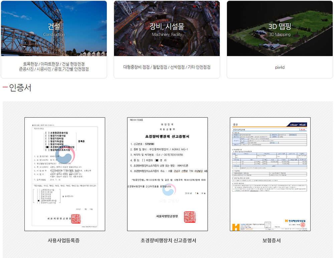Image resolution: width=334 pixels, height=258 pixels.
Task: Open the 3D 맵핑 card image
Action: (280, 28)
